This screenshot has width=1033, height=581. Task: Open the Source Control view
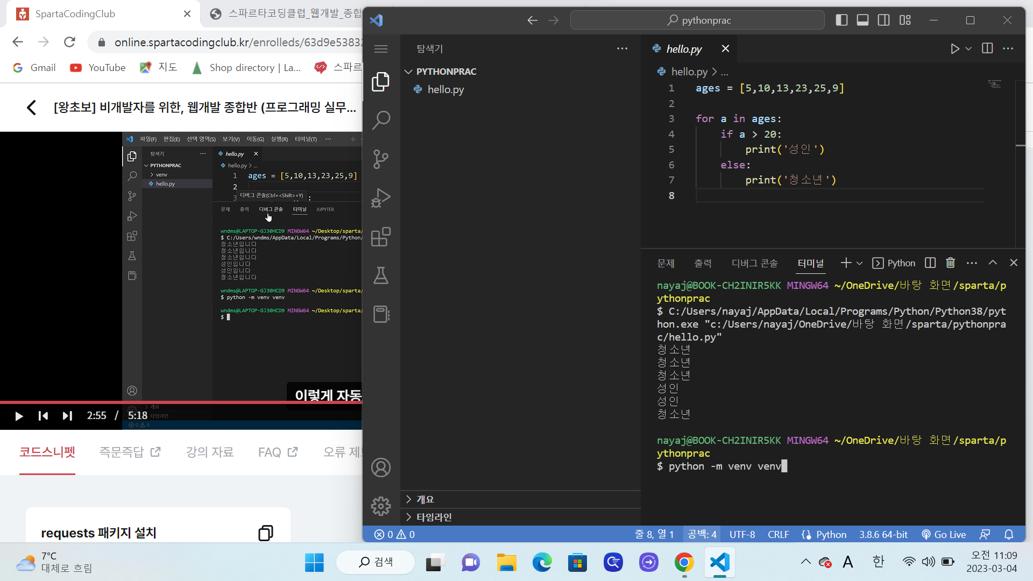[x=381, y=159]
